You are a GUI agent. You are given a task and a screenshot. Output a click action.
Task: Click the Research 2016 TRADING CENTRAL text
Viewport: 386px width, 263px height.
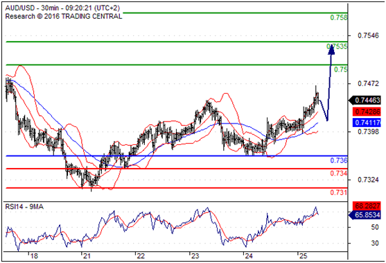click(64, 16)
